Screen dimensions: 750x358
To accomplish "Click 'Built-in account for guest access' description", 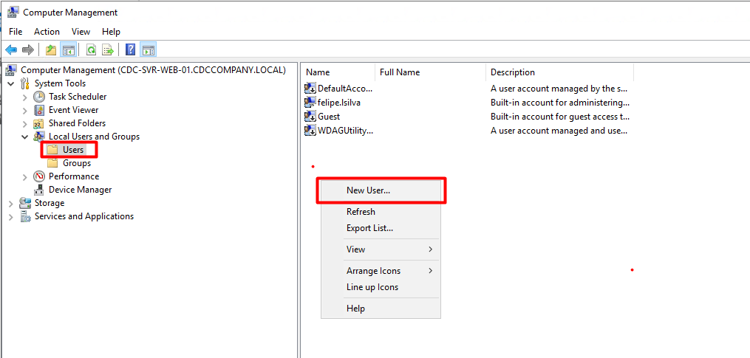I will (x=560, y=116).
